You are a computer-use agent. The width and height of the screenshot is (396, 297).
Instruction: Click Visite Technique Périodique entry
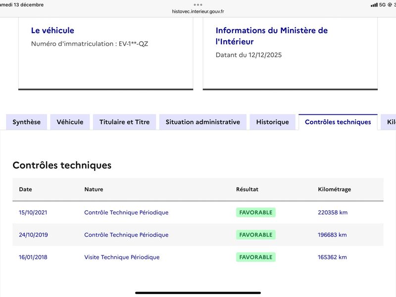pyautogui.click(x=122, y=257)
